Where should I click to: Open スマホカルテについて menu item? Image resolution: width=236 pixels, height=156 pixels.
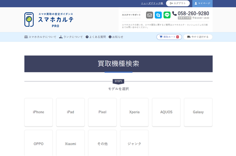pos(40,37)
